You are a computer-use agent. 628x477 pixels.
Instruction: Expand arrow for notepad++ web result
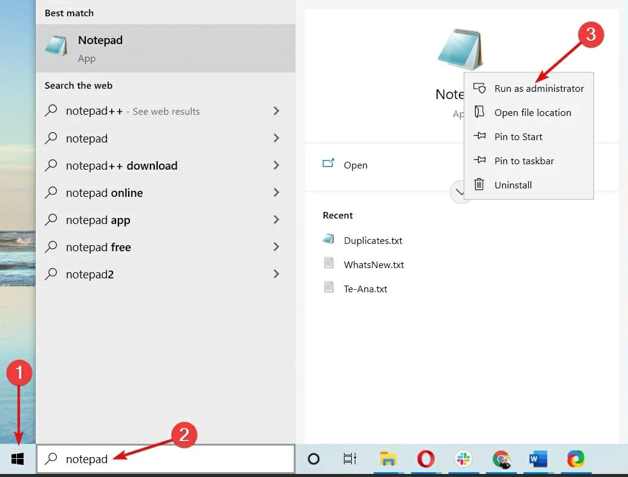276,111
